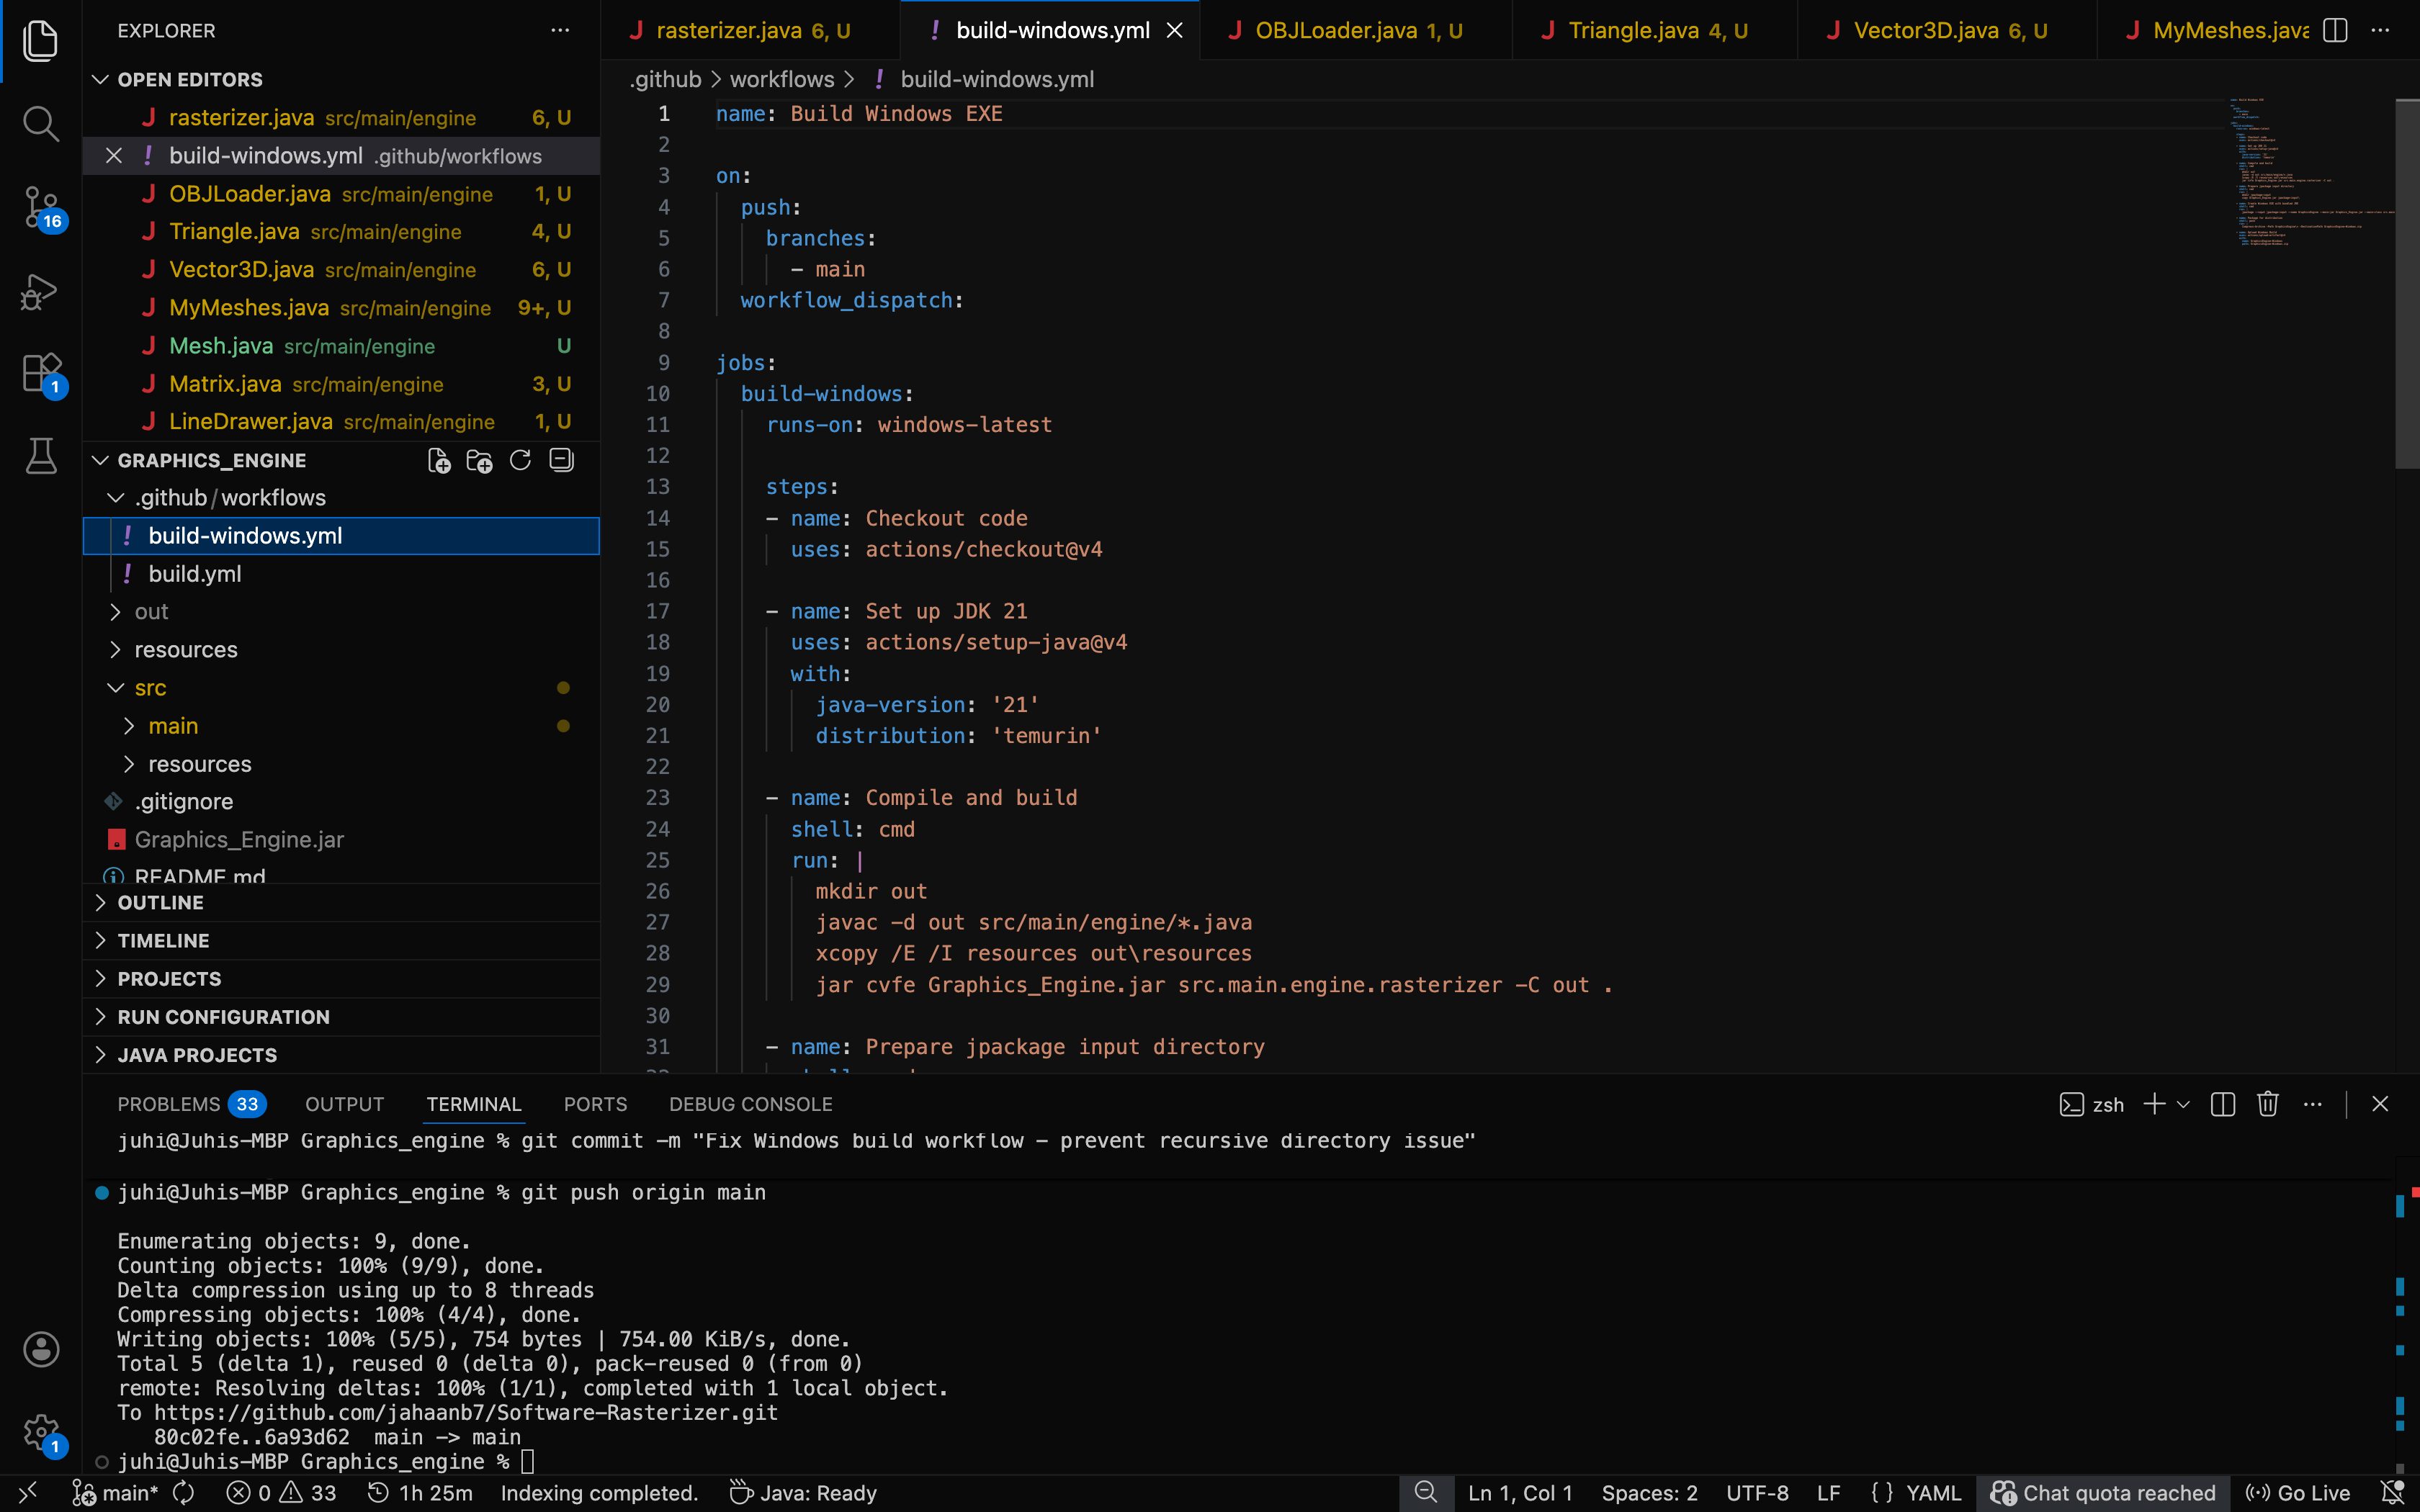This screenshot has width=2420, height=1512.
Task: Split the terminal panel
Action: (x=2222, y=1104)
